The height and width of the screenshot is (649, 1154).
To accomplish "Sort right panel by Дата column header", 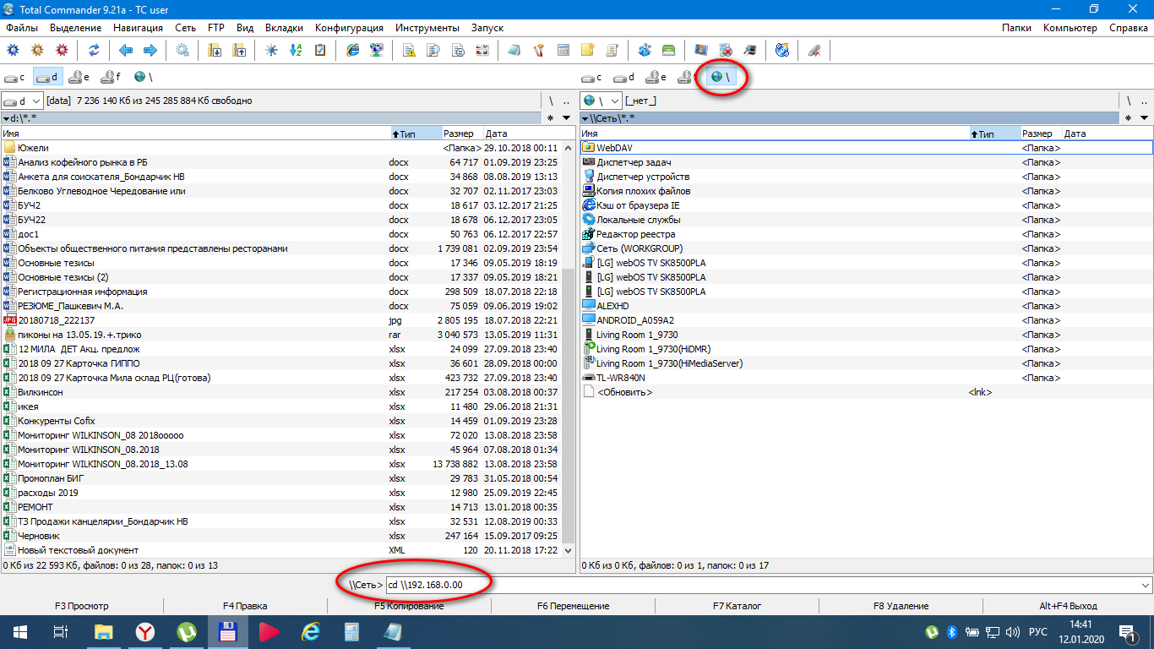I will tap(1106, 134).
